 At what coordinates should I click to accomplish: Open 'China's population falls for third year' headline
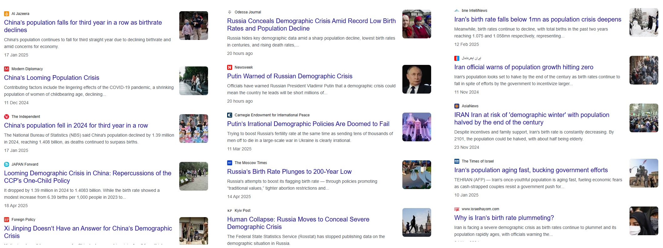(83, 26)
